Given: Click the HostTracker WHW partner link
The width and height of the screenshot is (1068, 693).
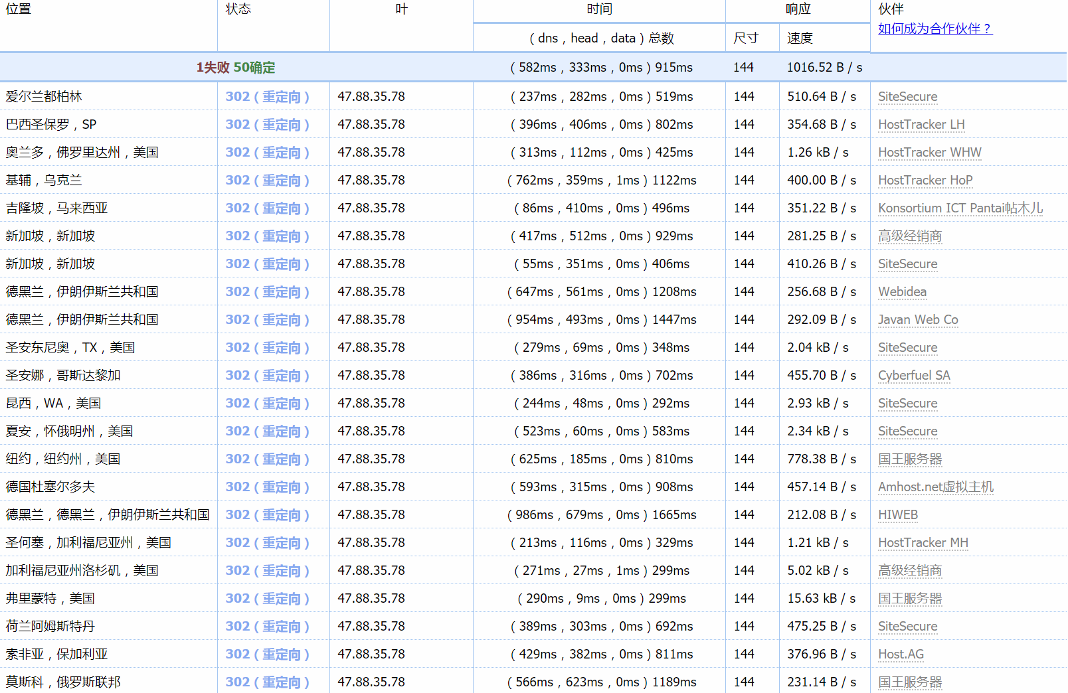Looking at the screenshot, I should tap(929, 153).
